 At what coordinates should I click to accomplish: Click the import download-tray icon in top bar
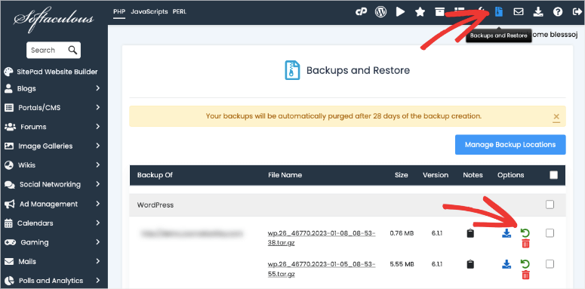(x=538, y=12)
